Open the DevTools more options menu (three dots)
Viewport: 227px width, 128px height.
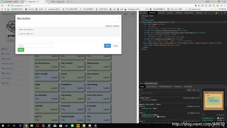[221, 13]
